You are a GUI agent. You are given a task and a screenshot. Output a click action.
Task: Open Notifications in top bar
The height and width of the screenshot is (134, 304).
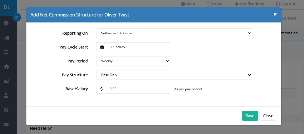(x=249, y=4)
